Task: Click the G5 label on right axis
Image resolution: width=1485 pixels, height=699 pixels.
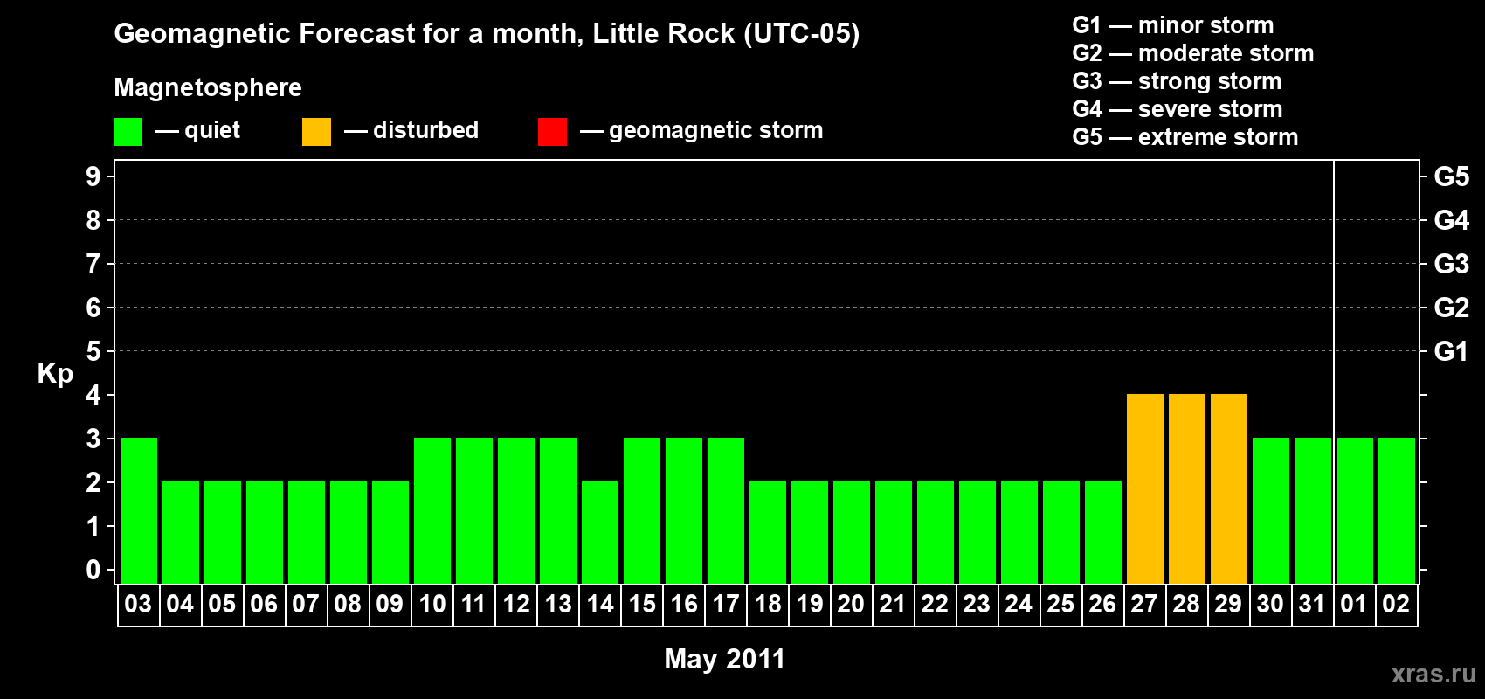Action: 1451,176
